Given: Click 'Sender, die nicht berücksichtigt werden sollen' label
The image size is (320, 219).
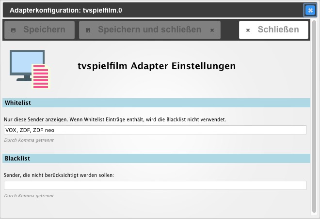Looking at the screenshot, I should pyautogui.click(x=59, y=175).
